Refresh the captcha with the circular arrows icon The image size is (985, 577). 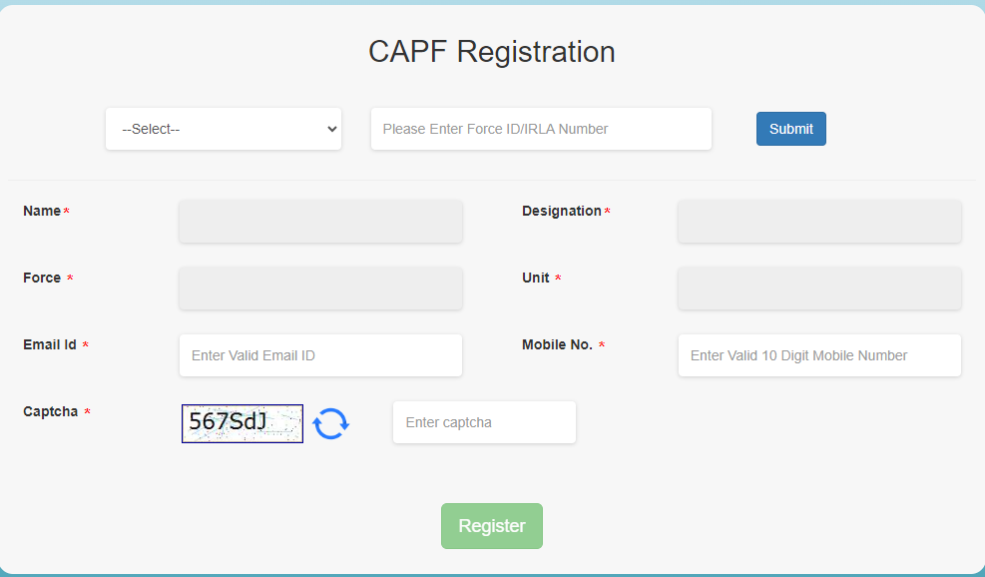(331, 423)
